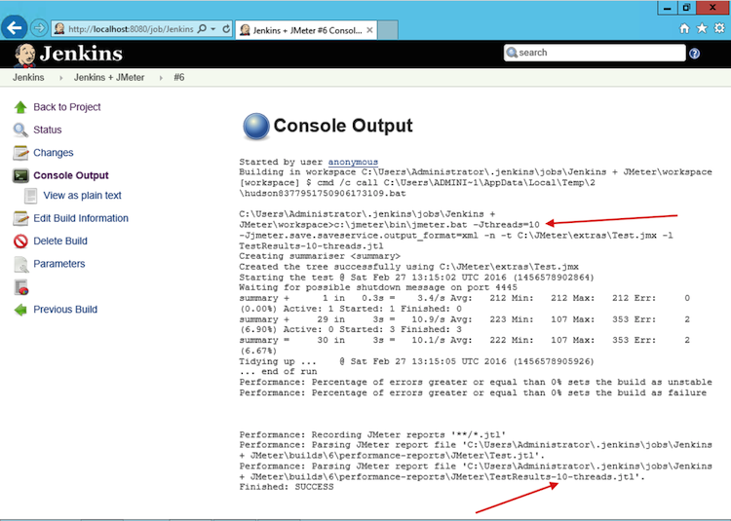Image resolution: width=731 pixels, height=521 pixels.
Task: Click the red Delete Build icon
Action: [20, 242]
